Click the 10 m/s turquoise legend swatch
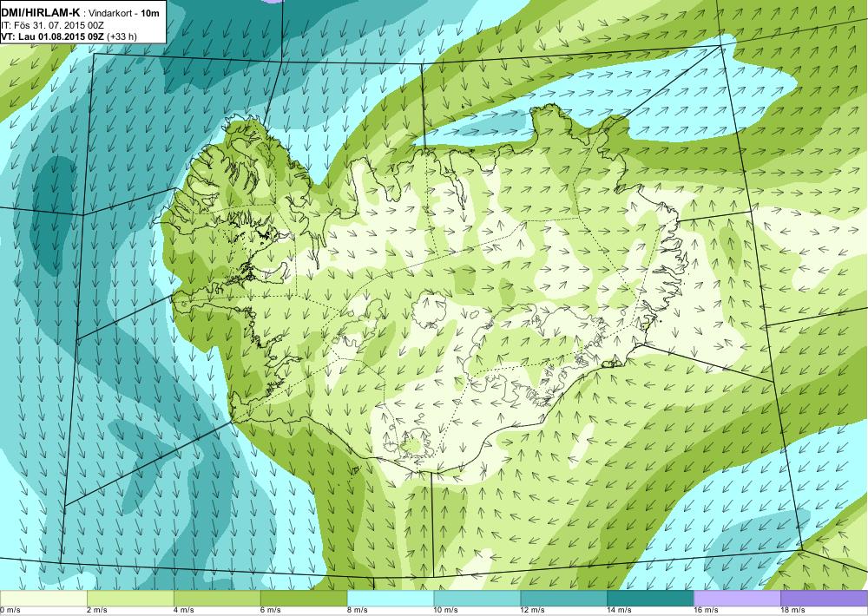The image size is (868, 616). [477, 599]
